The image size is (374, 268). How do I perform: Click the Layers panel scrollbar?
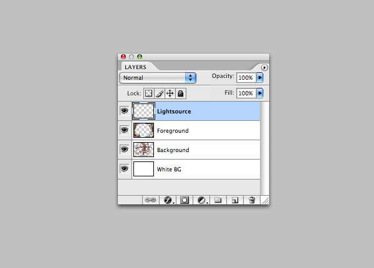click(x=264, y=148)
